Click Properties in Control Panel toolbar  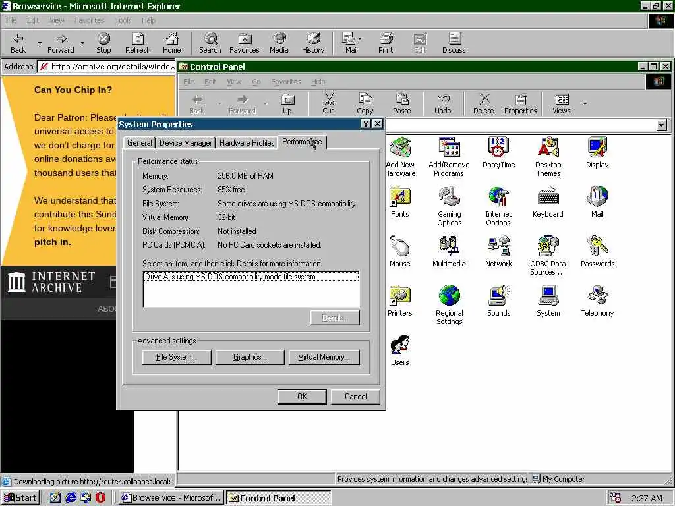(x=521, y=104)
